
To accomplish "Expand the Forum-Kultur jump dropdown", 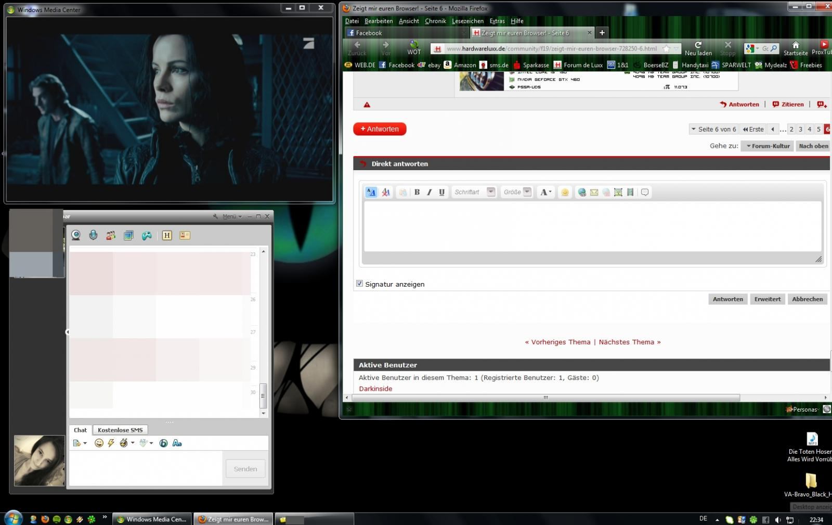I will 768,146.
